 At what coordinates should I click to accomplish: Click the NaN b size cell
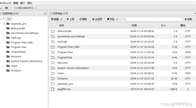[x=174, y=89]
